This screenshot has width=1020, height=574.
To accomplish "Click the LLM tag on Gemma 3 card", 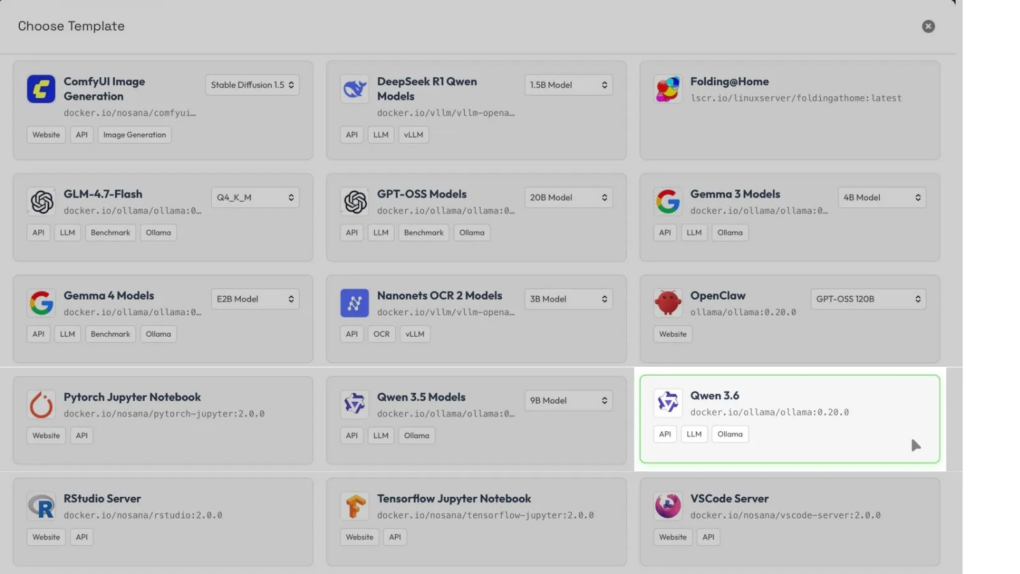I will click(x=694, y=233).
